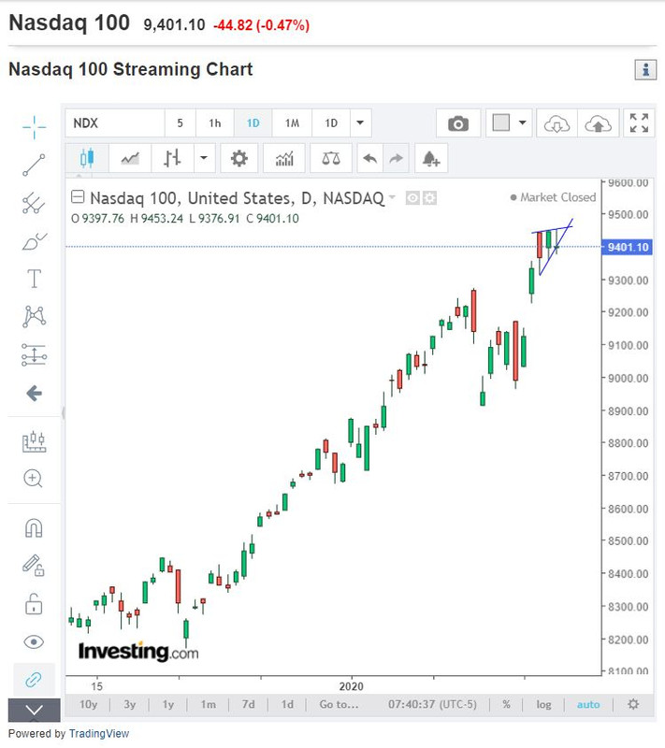
Task: Toggle log scale
Action: tap(543, 704)
